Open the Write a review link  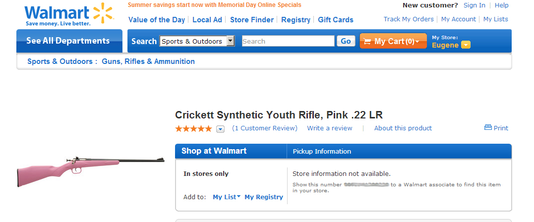tap(330, 128)
